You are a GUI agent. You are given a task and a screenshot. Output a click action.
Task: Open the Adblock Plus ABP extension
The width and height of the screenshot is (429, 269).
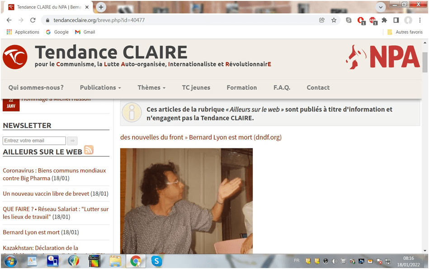373,20
